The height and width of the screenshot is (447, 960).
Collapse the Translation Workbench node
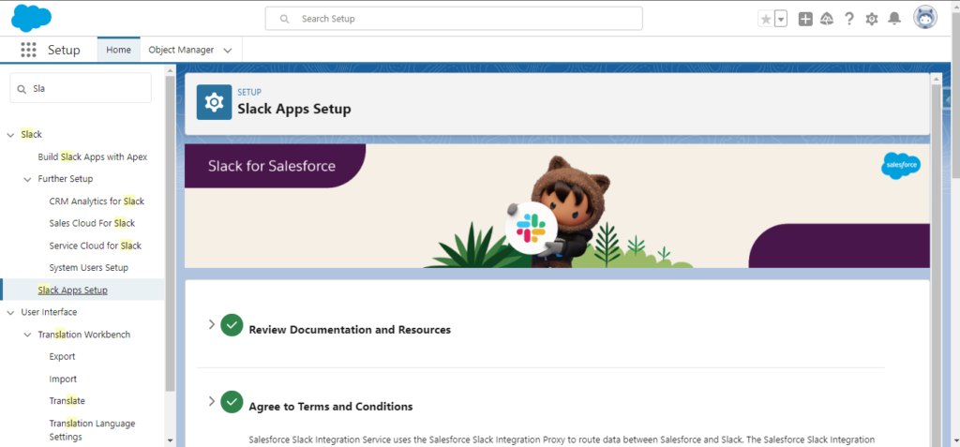click(x=27, y=335)
